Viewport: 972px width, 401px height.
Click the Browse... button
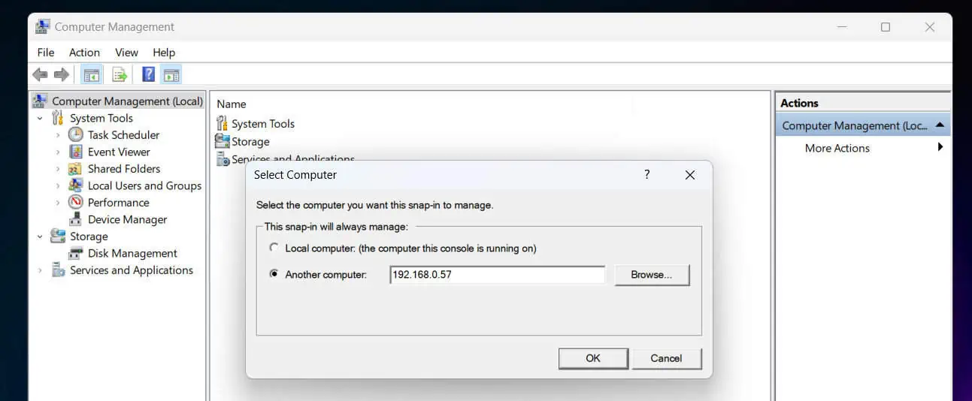[651, 275]
